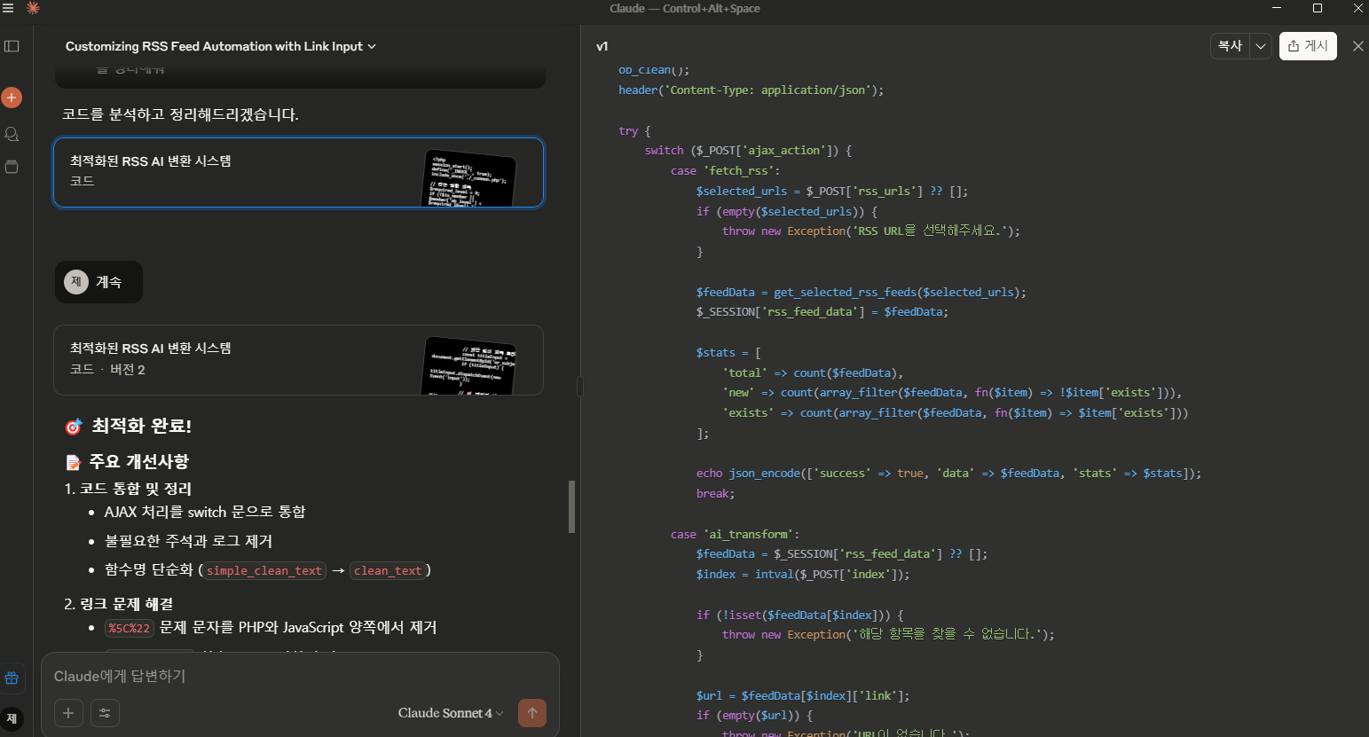This screenshot has height=737, width=1369.
Task: Click the user avatar at bottom left
Action: (x=12, y=719)
